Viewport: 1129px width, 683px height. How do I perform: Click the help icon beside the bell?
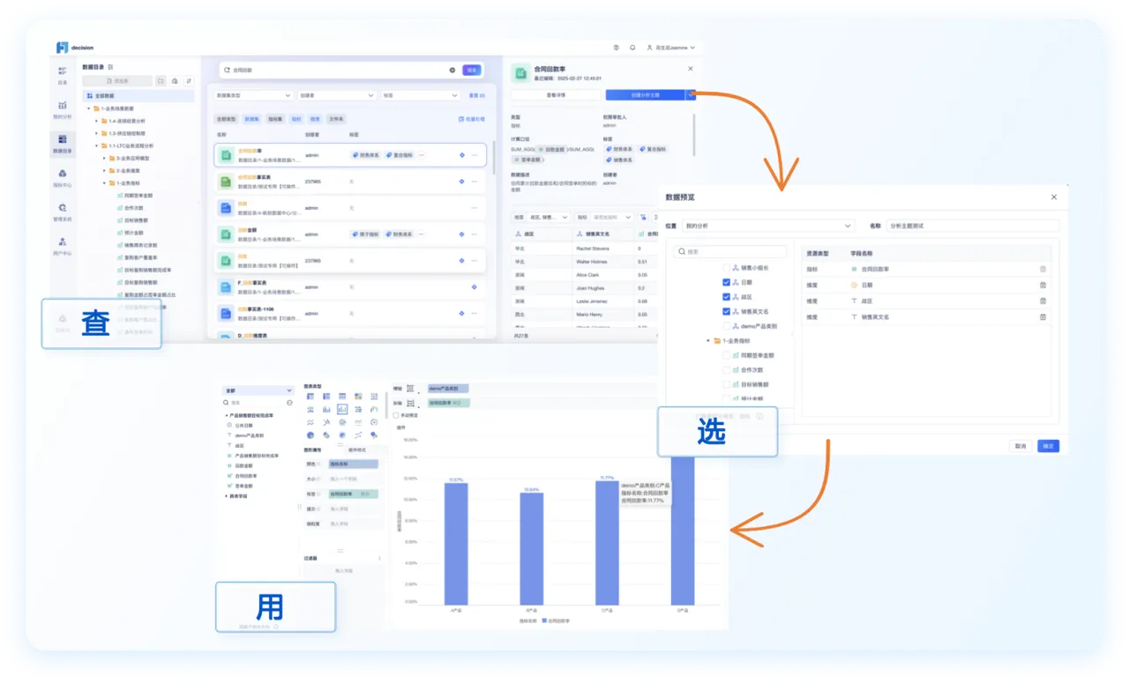point(616,48)
